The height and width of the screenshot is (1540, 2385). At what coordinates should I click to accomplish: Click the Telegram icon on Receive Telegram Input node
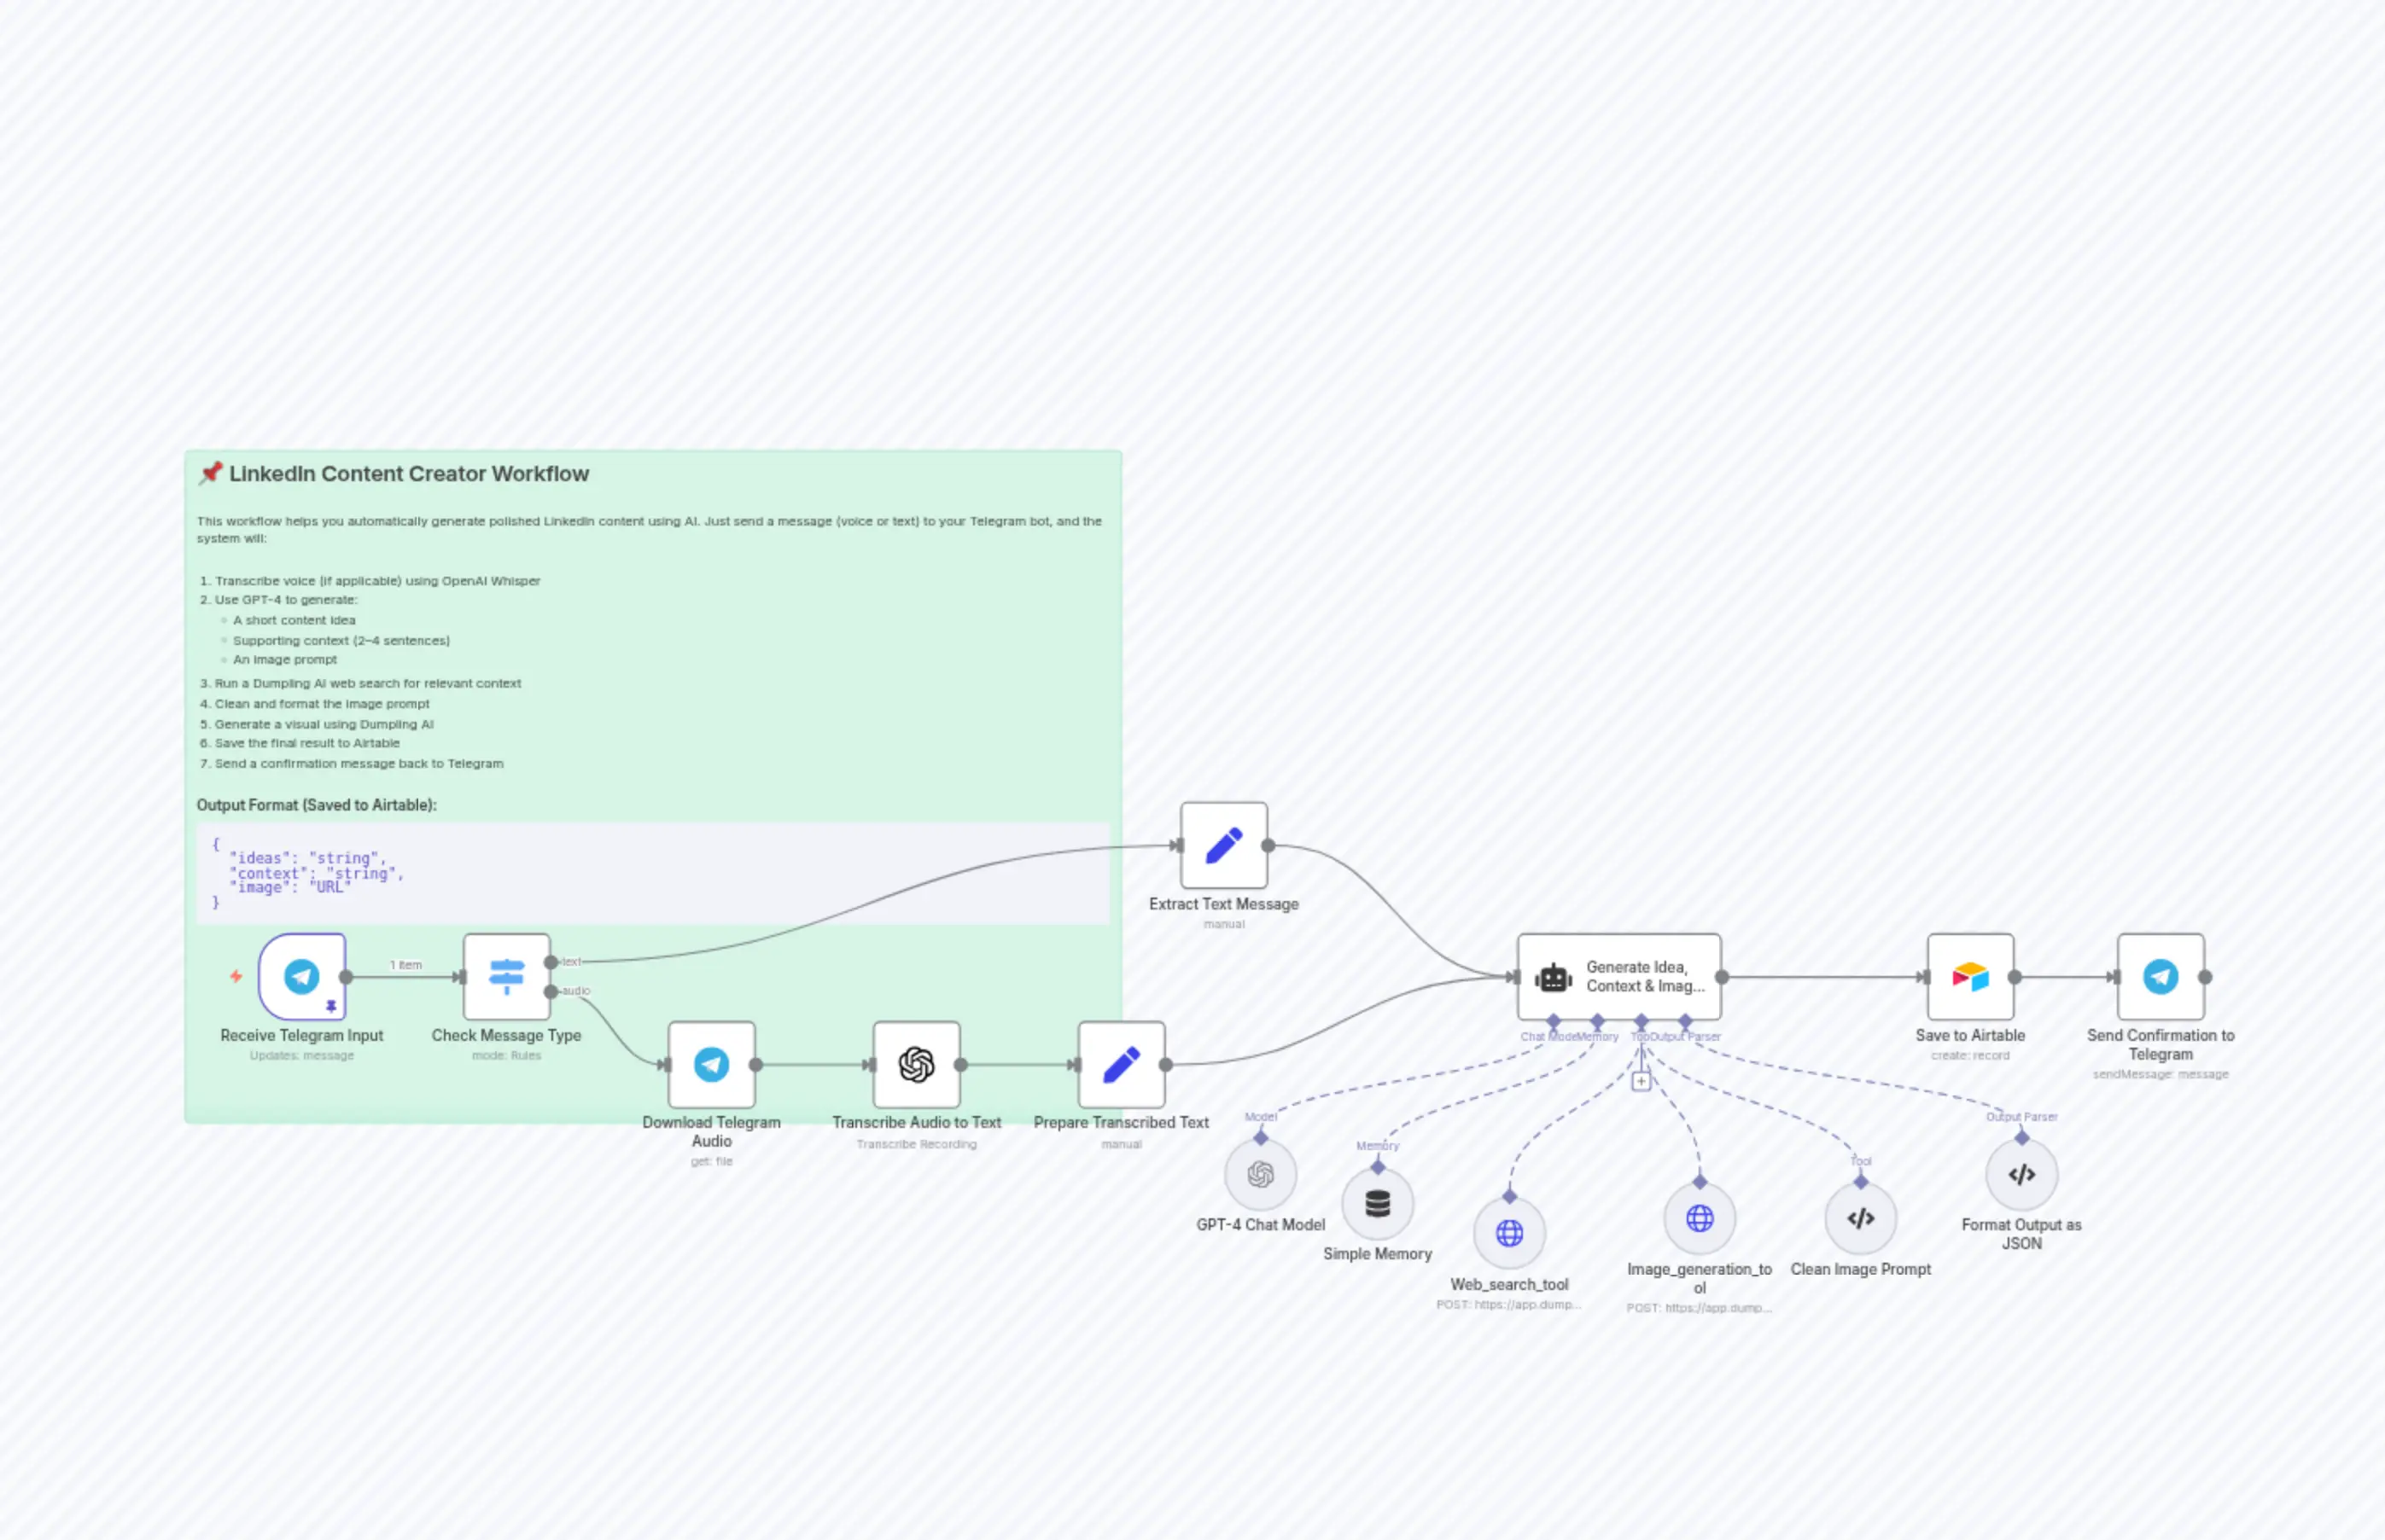coord(302,977)
